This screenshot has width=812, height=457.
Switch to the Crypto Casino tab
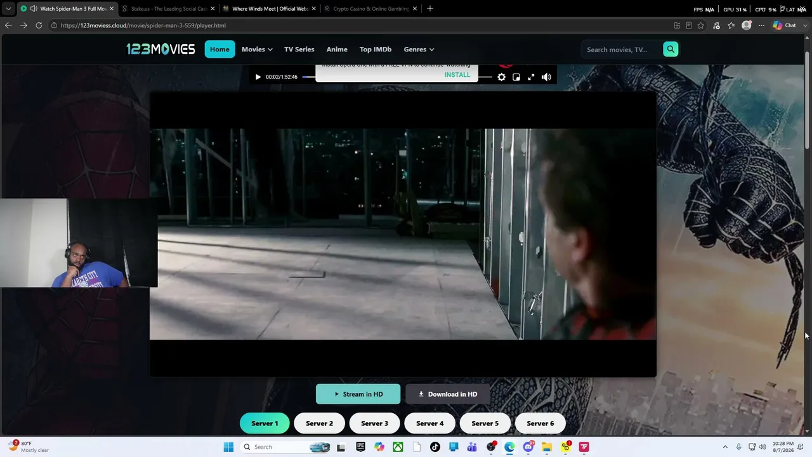click(x=370, y=9)
